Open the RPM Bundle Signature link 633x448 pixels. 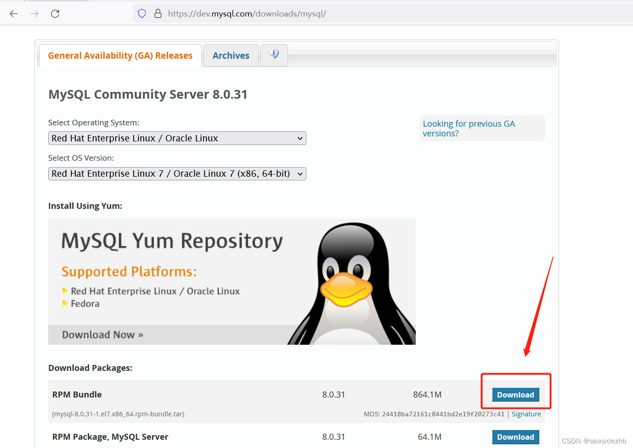(x=526, y=414)
